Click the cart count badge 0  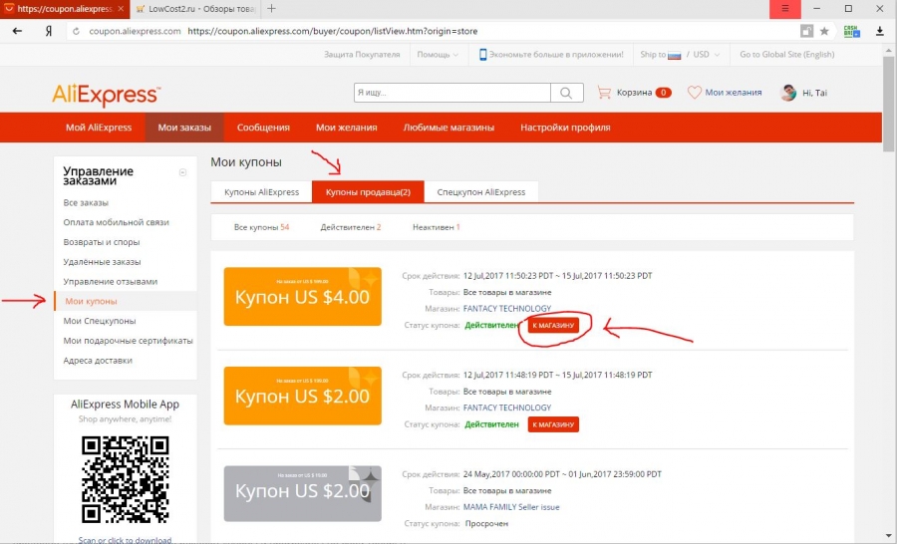[x=663, y=92]
